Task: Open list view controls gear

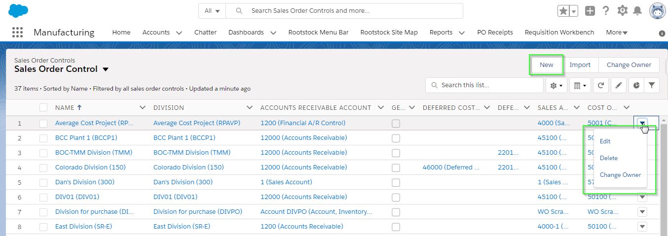Action: pos(557,85)
